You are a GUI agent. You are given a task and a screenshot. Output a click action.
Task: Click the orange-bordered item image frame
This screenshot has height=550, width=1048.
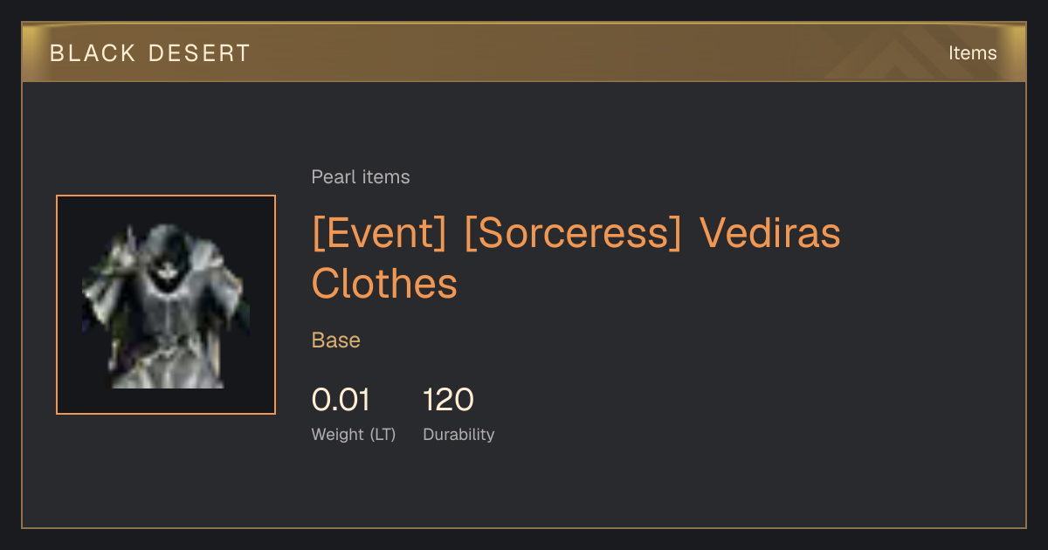pyautogui.click(x=166, y=305)
